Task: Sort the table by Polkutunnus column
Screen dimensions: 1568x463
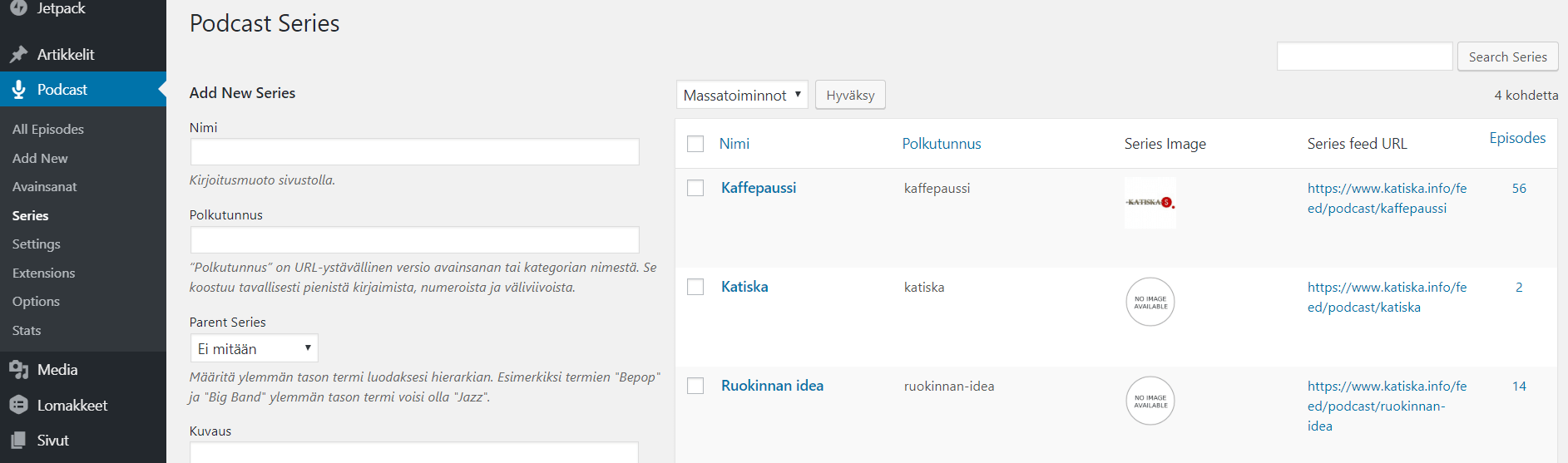Action: point(941,144)
